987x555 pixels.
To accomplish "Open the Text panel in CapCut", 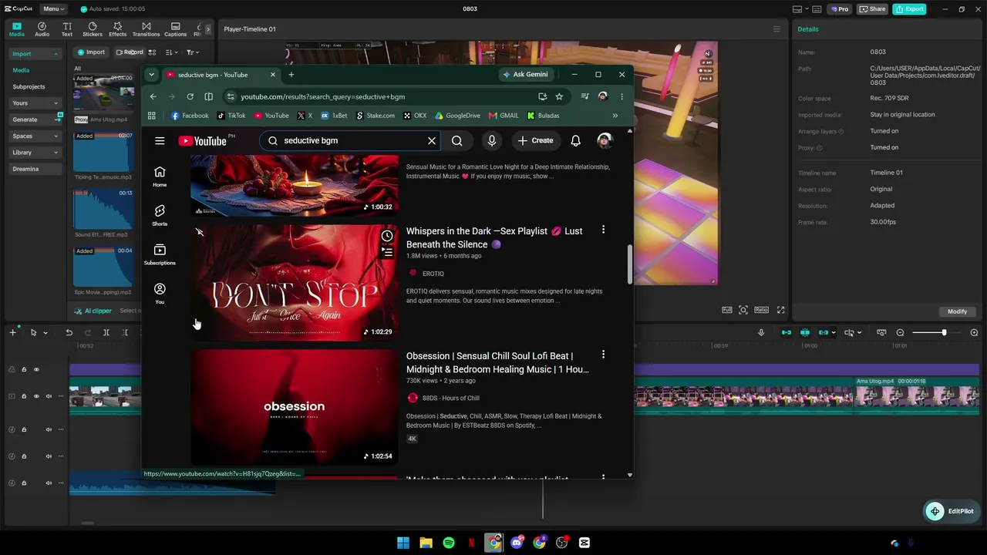I will (67, 29).
